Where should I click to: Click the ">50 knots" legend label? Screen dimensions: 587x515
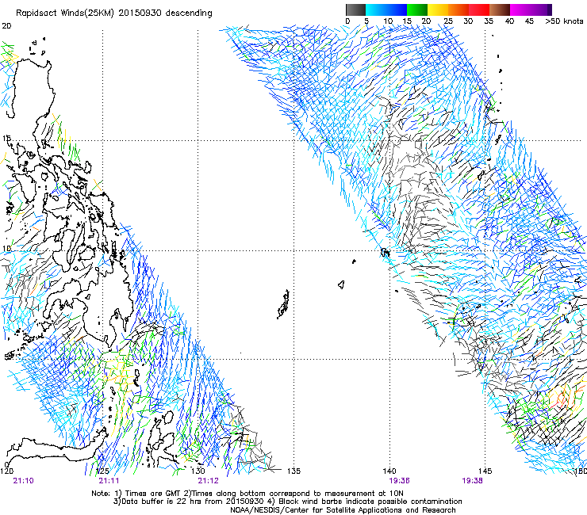(x=564, y=21)
